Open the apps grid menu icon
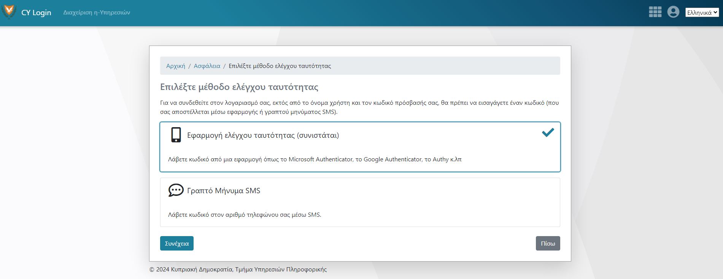 click(x=655, y=12)
